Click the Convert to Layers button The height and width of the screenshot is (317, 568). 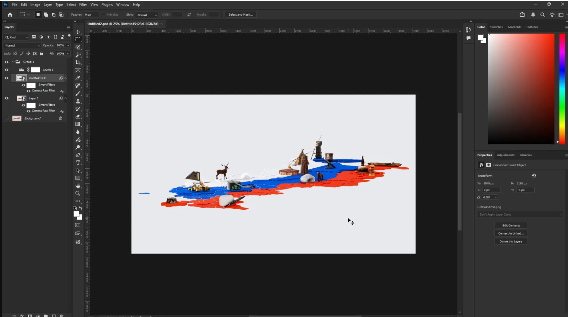coord(511,241)
